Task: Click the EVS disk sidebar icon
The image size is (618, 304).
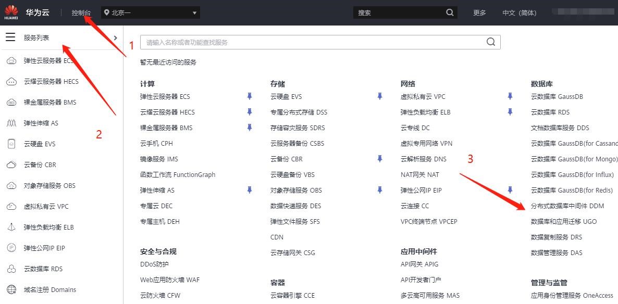Action: (12, 144)
